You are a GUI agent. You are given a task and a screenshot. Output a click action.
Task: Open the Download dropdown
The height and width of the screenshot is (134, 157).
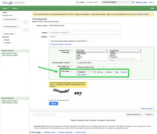pos(37,114)
